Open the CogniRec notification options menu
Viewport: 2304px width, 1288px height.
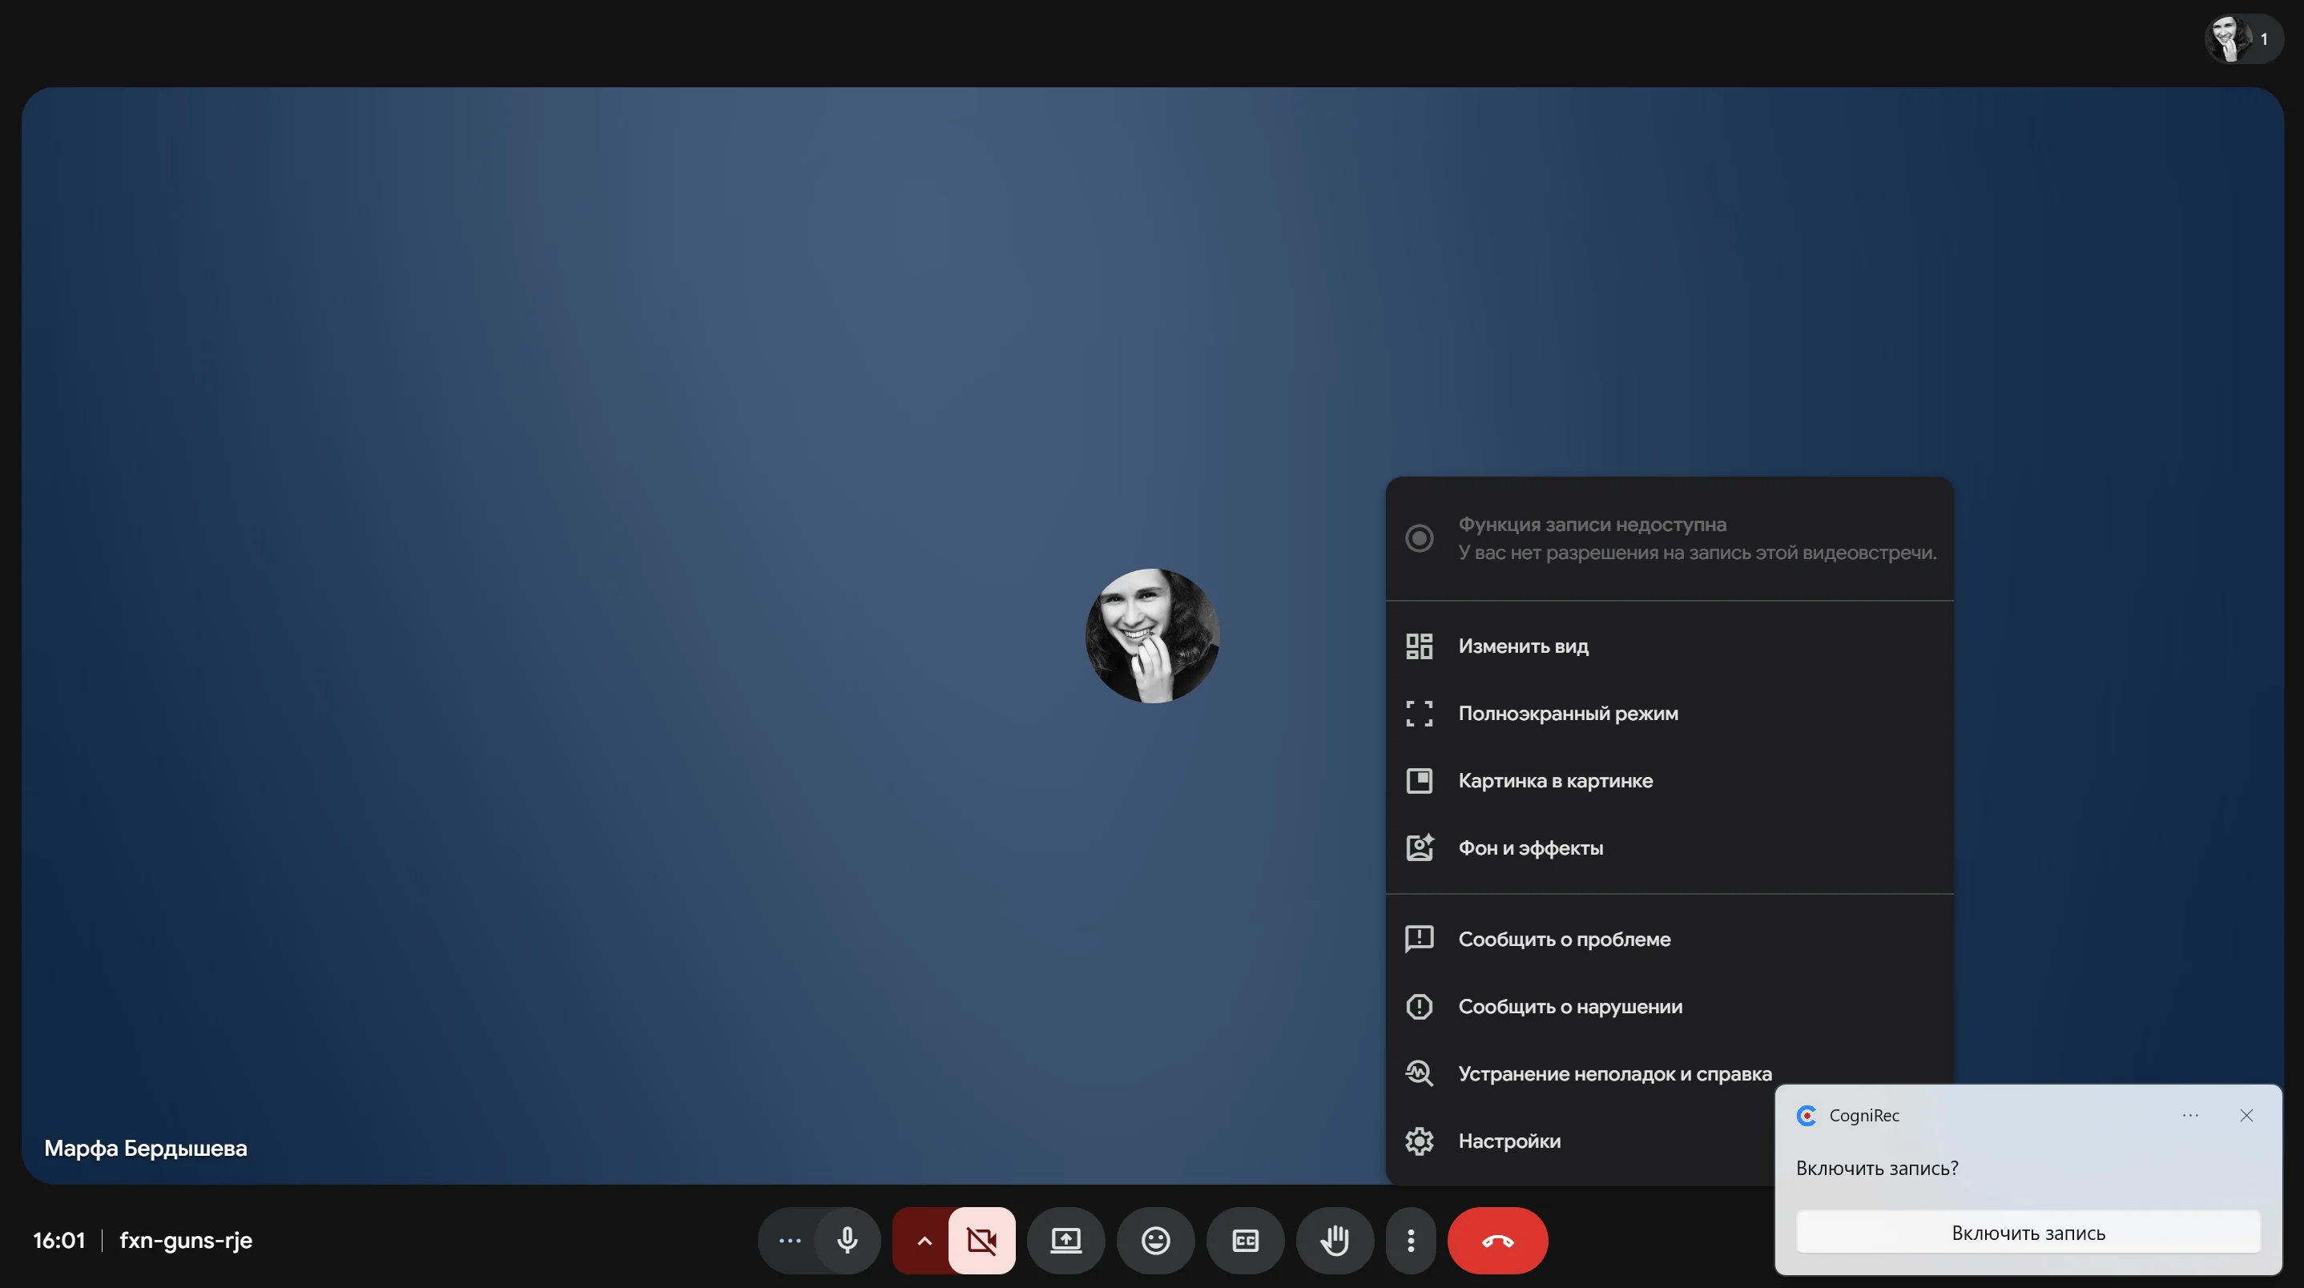[x=2190, y=1115]
